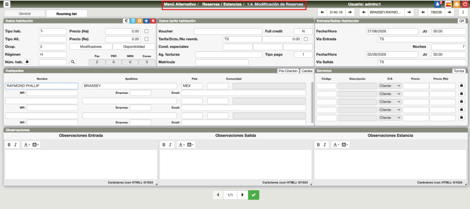Enable the Precio (Re) checkbox
The image size is (470, 209).
(x=146, y=39)
